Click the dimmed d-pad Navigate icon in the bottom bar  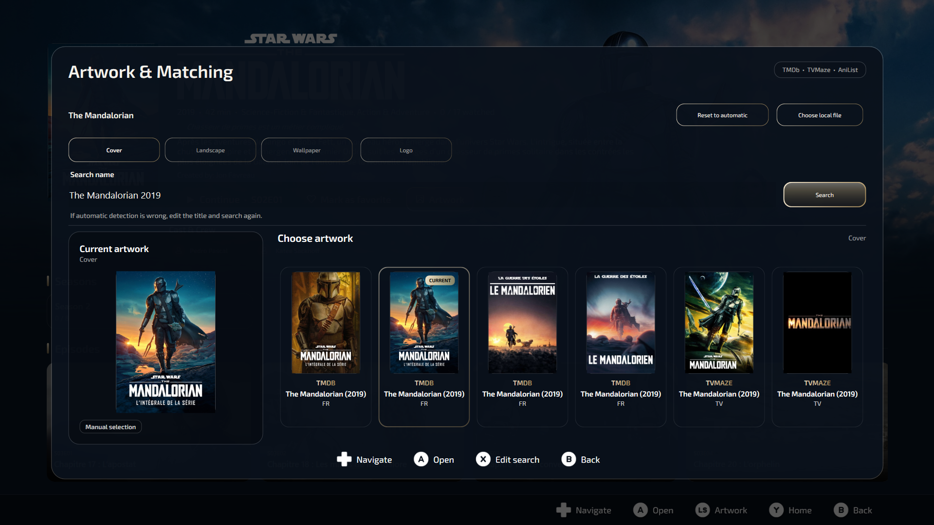tap(564, 510)
